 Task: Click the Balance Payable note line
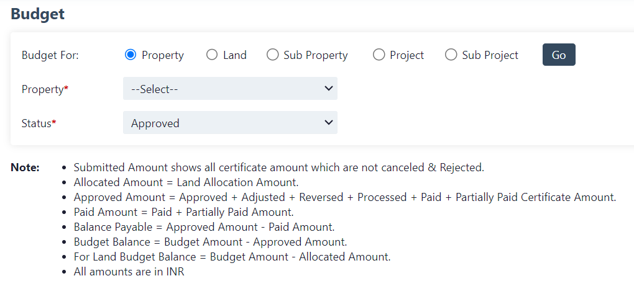click(204, 227)
